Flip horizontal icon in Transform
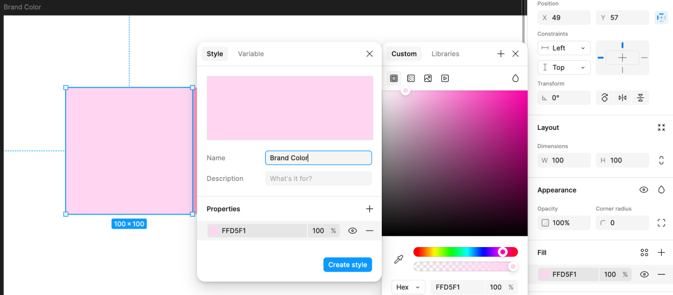The width and height of the screenshot is (673, 295). point(622,97)
